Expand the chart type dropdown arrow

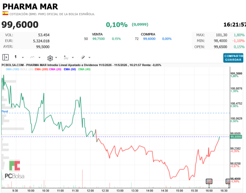[x=39, y=57]
